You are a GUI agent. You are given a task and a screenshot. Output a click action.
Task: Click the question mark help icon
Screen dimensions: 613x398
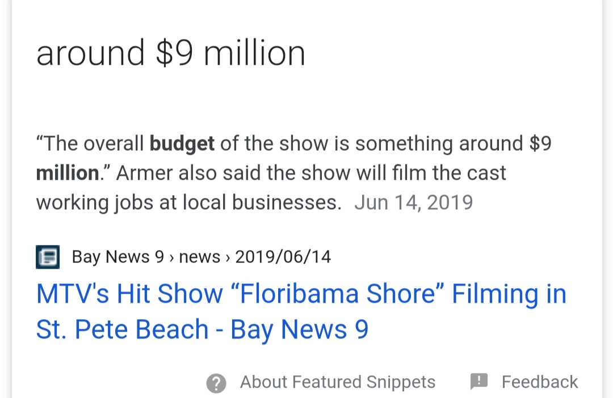tap(216, 383)
